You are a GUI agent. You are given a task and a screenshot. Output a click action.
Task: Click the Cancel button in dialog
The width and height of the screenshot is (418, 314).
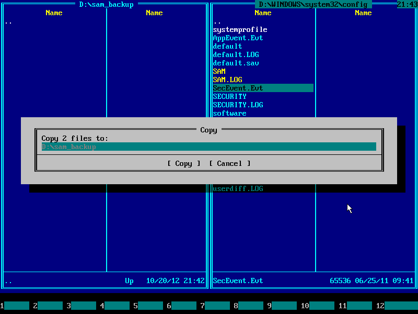pos(229,163)
